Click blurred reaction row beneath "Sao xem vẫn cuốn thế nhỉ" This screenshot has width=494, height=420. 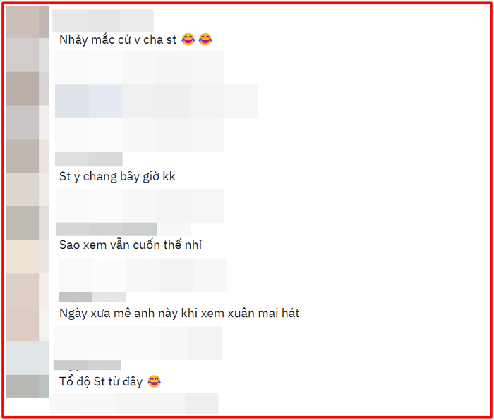143,275
